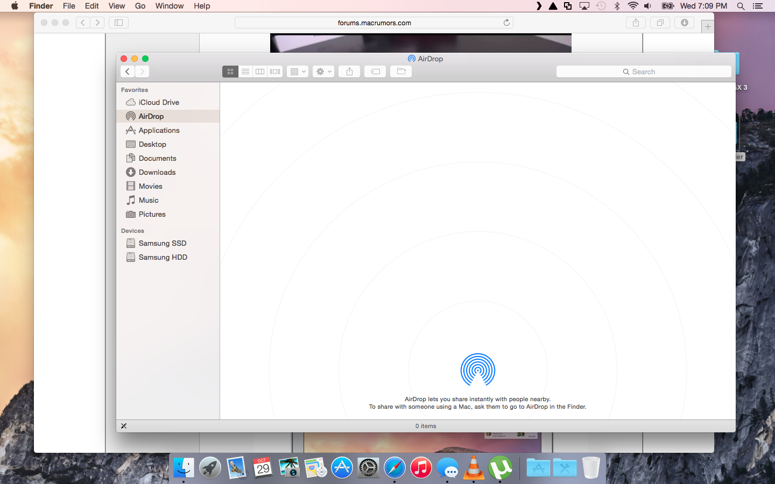Open Launchpad from the Dock
Image resolution: width=775 pixels, height=484 pixels.
tap(210, 468)
